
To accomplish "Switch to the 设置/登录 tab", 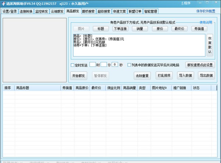I will click(10, 11).
